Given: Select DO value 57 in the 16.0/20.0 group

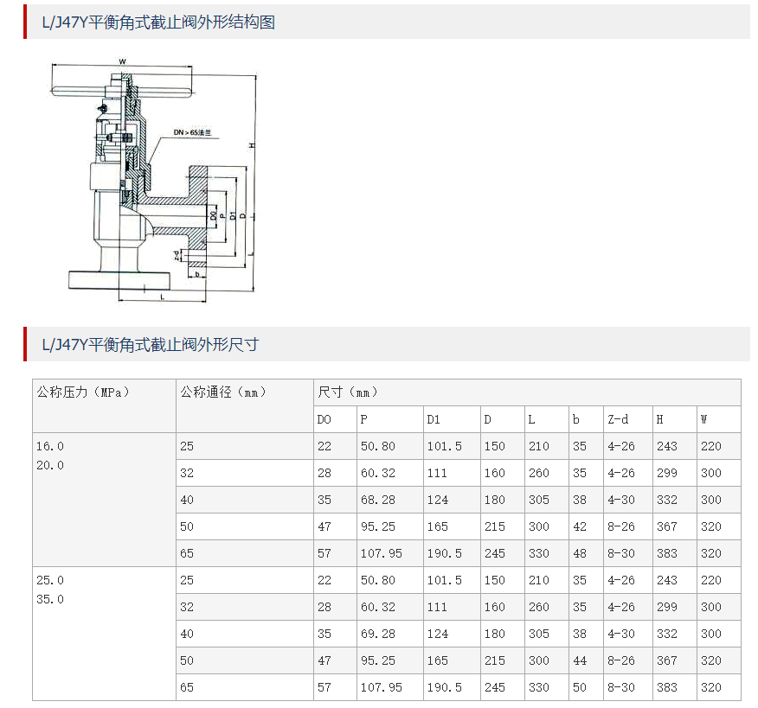Looking at the screenshot, I should [x=324, y=553].
